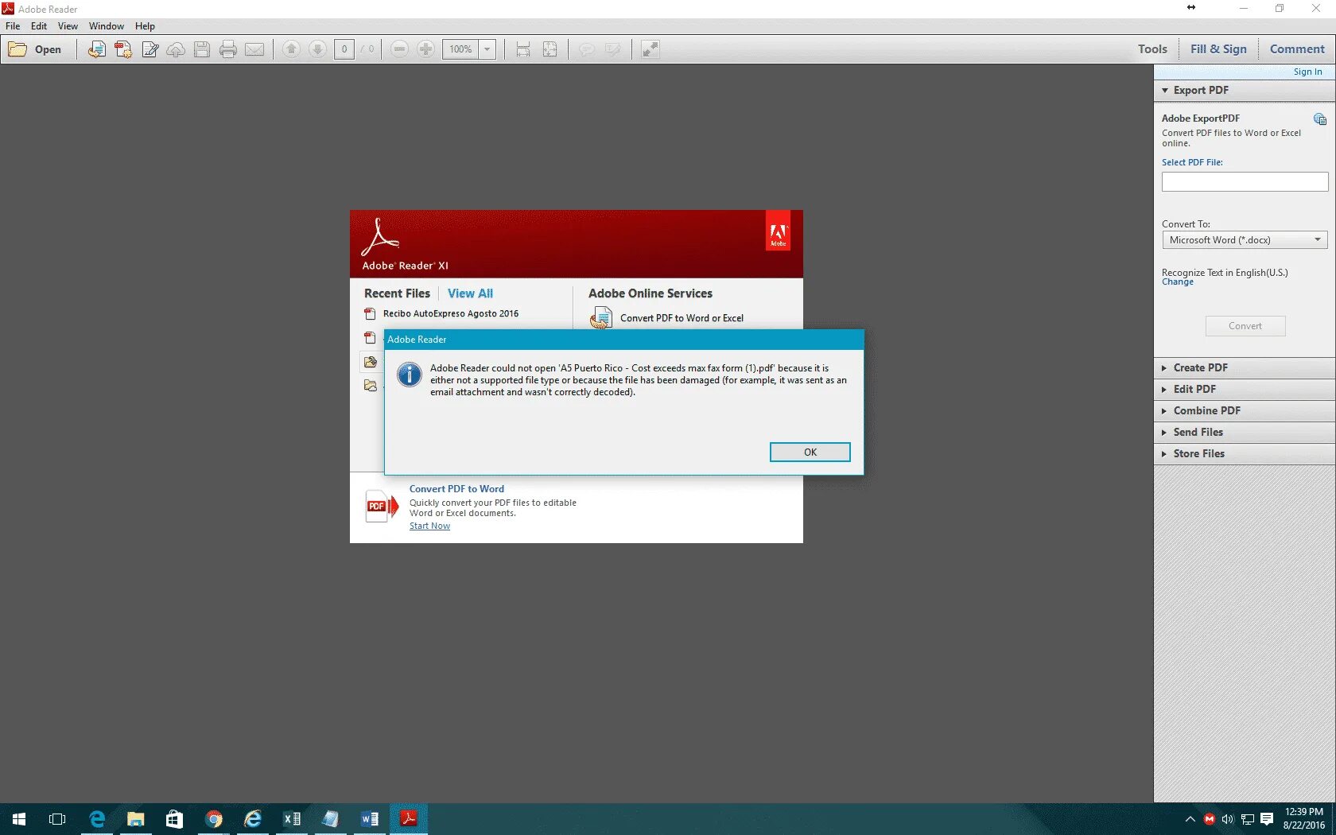Expand the Store Files section
This screenshot has width=1336, height=835.
pyautogui.click(x=1245, y=454)
